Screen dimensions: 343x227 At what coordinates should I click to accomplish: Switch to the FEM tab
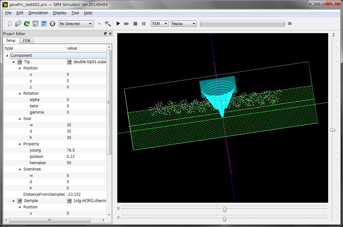pos(27,41)
